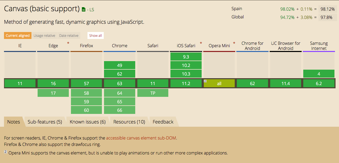
Task: Click the iOS Safari 10.3 cell
Action: (186, 74)
